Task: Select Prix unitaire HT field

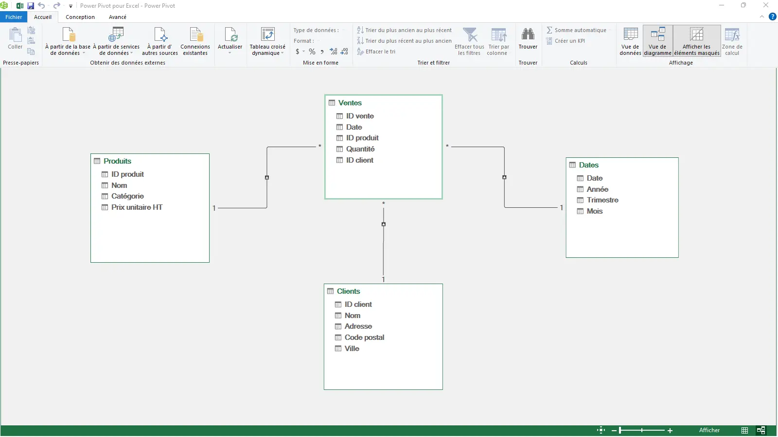Action: pos(137,207)
